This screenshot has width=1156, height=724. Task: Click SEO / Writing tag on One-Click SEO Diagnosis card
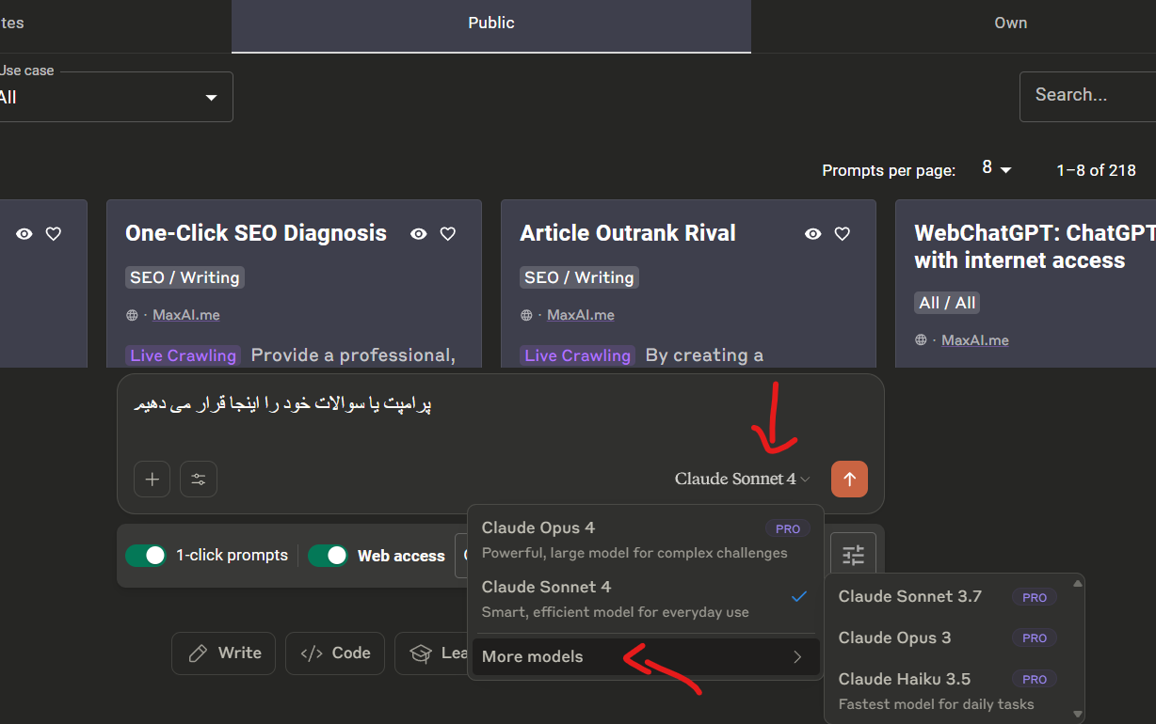(185, 277)
